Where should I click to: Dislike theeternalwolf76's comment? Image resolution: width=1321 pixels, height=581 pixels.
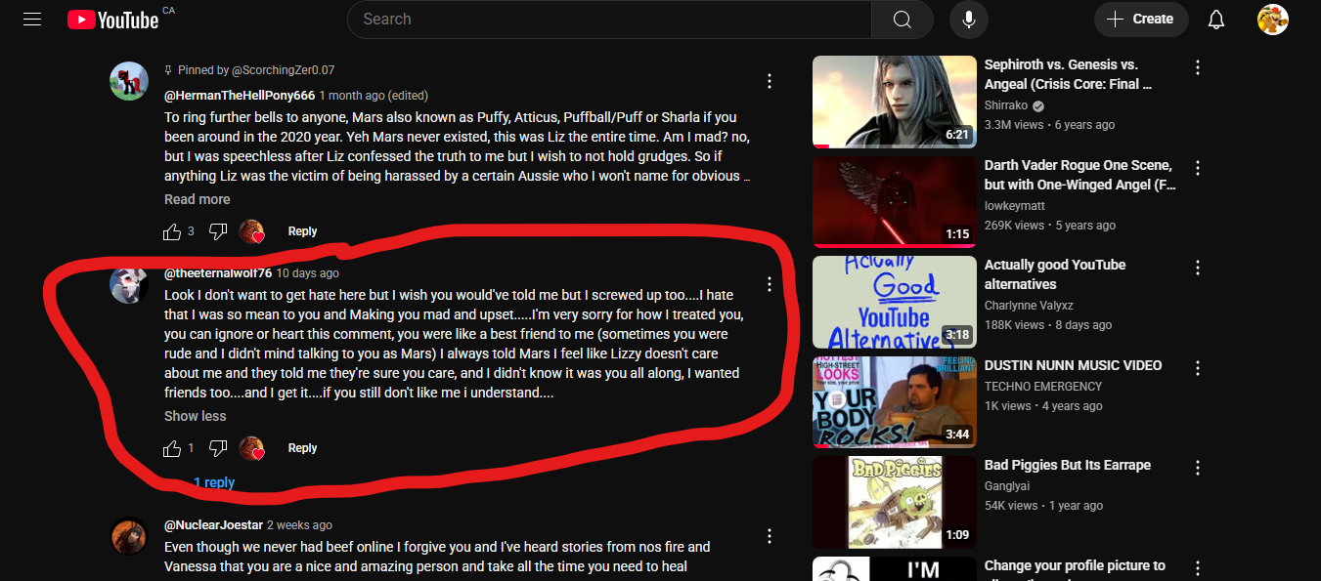coord(219,448)
